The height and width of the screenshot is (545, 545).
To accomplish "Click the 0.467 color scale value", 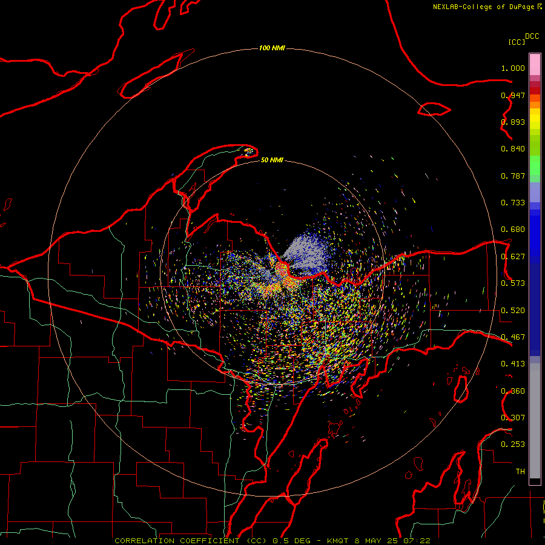I will coord(513,337).
